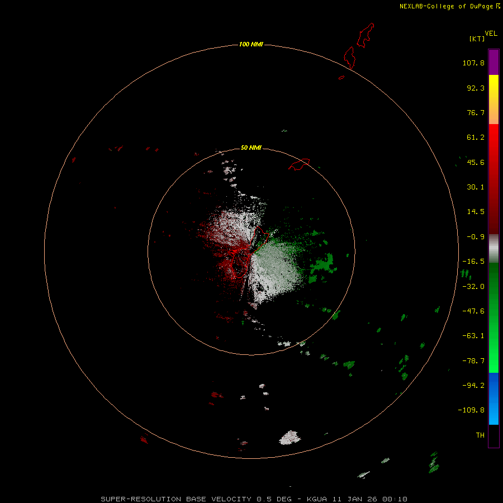
Task: Click the [KT] units label
Action: click(x=477, y=39)
